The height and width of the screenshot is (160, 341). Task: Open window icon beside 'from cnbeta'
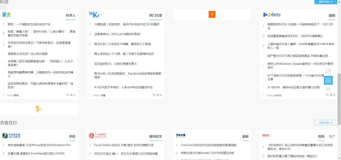pos(264,95)
